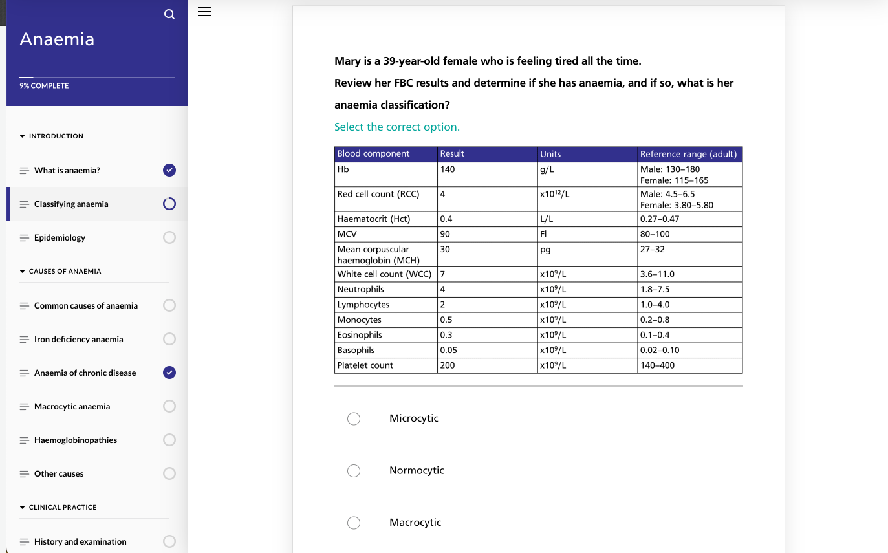Select the Normocytic radio option

pyautogui.click(x=354, y=471)
